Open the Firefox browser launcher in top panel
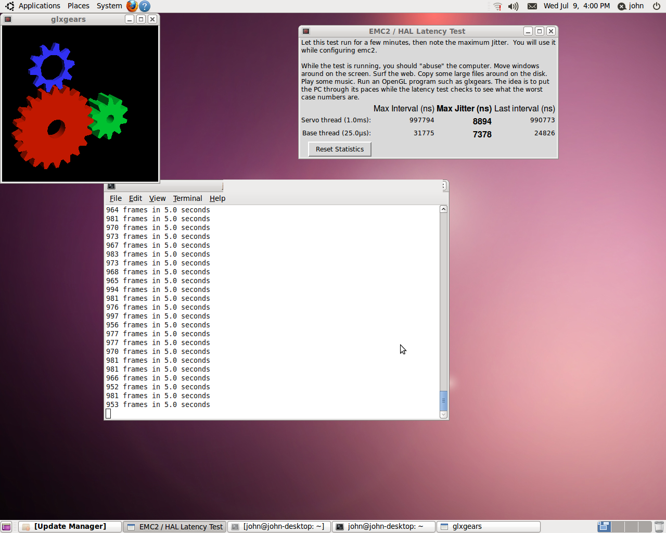 132,6
